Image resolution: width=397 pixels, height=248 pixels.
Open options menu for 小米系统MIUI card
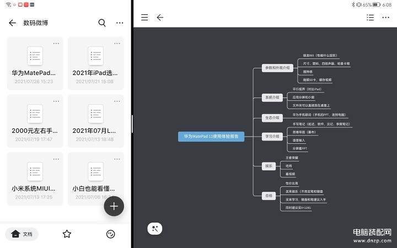coord(56,159)
